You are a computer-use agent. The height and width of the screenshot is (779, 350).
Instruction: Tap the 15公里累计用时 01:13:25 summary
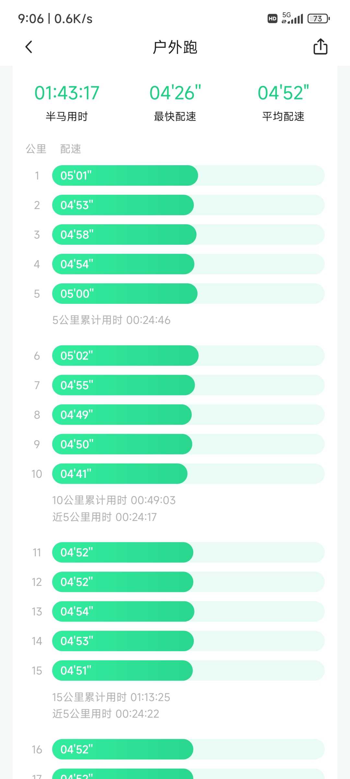(111, 697)
